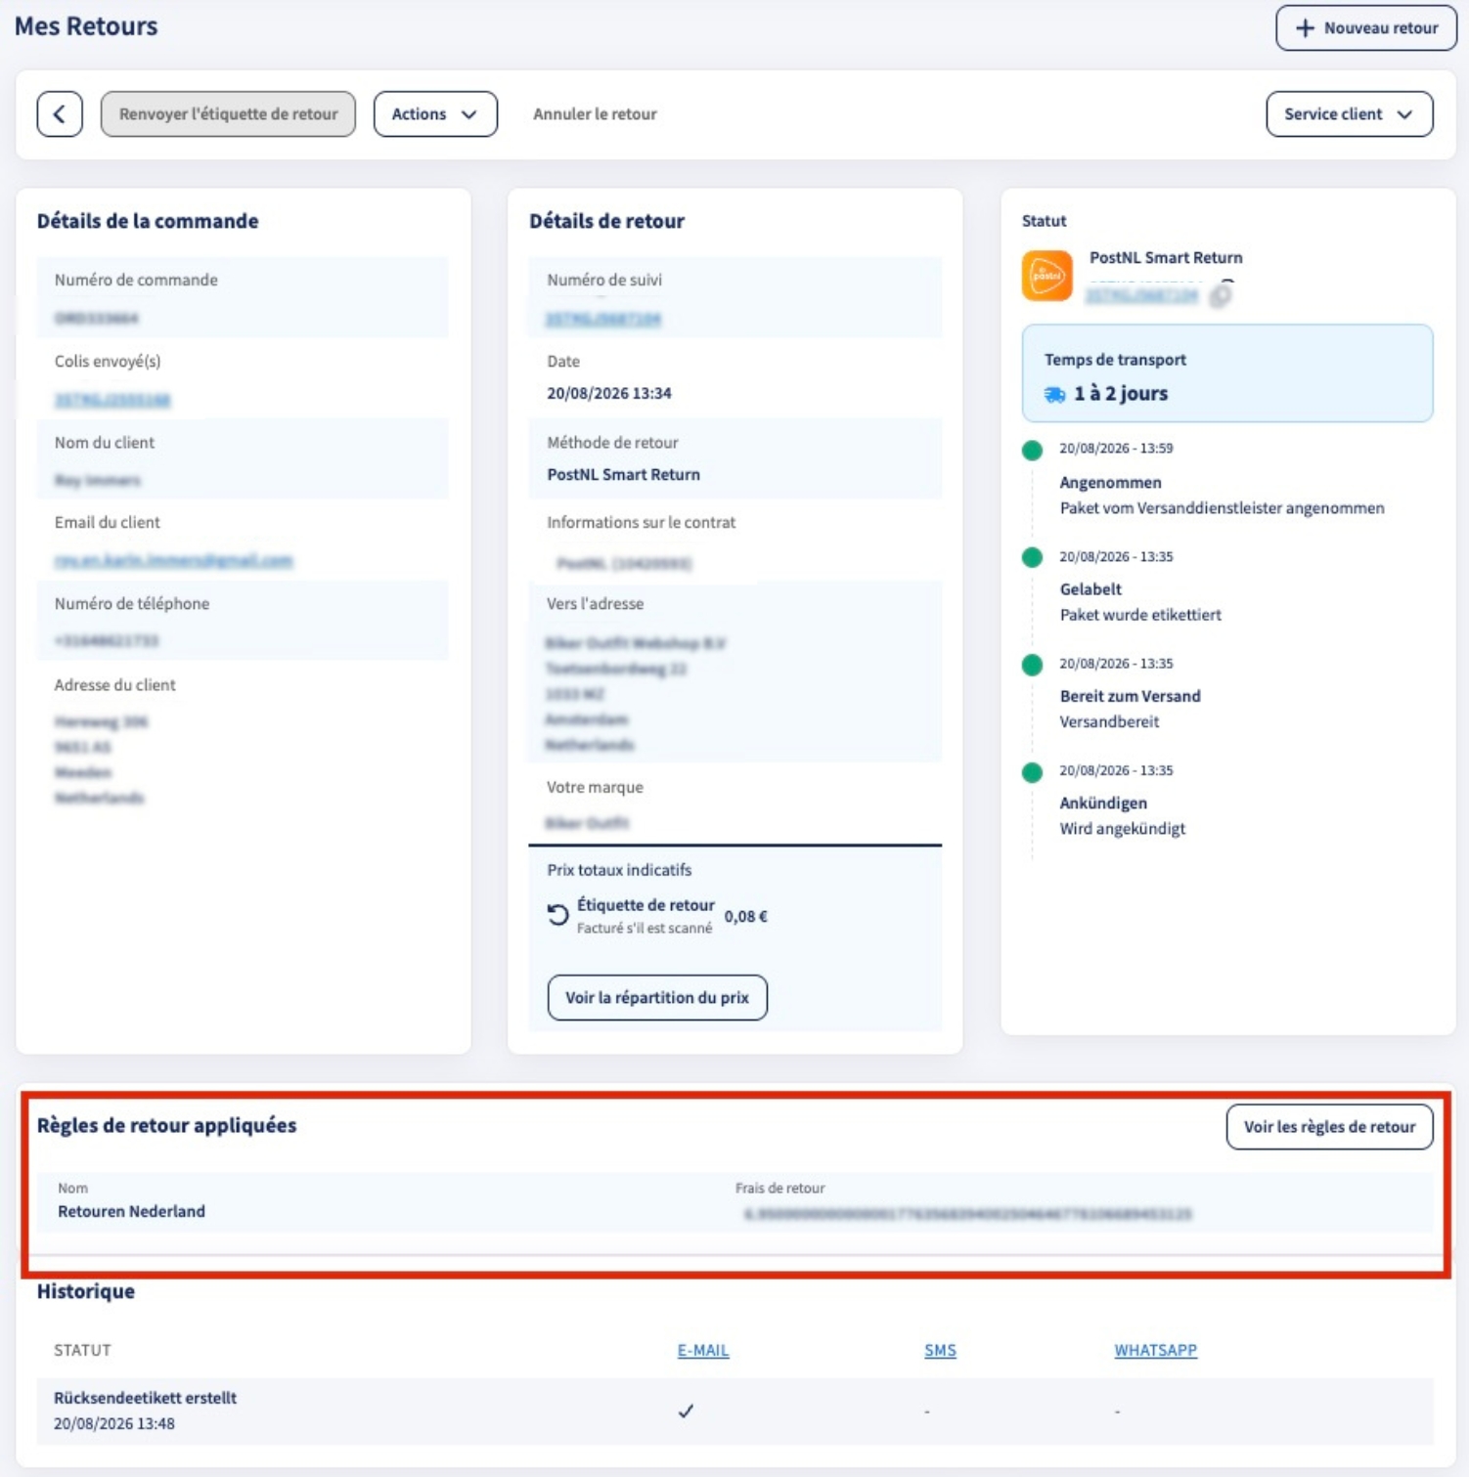The height and width of the screenshot is (1477, 1469).
Task: Open the E-MAIL column link
Action: click(x=703, y=1350)
